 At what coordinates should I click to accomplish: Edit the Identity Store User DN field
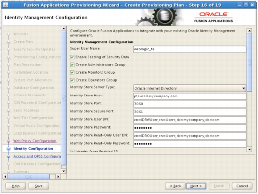[190, 120]
